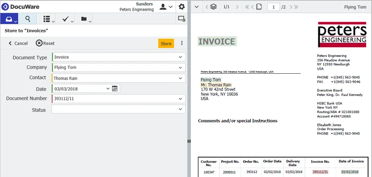
Task: Click the undock viewer window icon
Action: [x=182, y=19]
